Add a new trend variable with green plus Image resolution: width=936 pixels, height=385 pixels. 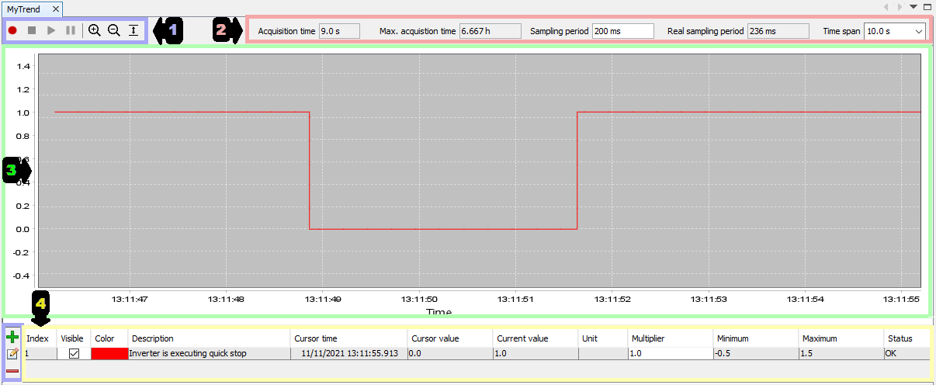click(x=12, y=337)
